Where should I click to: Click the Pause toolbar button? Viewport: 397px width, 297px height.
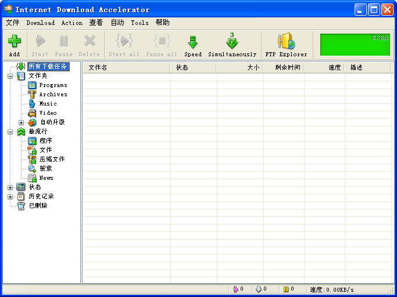tap(63, 45)
